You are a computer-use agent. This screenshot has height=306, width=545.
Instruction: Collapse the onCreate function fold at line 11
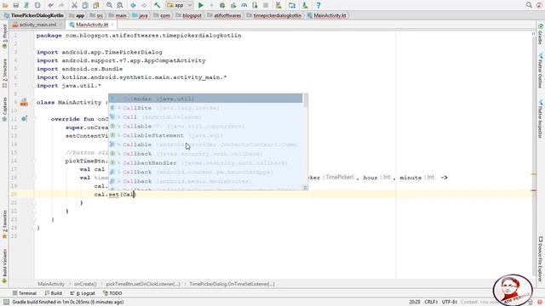(x=34, y=119)
